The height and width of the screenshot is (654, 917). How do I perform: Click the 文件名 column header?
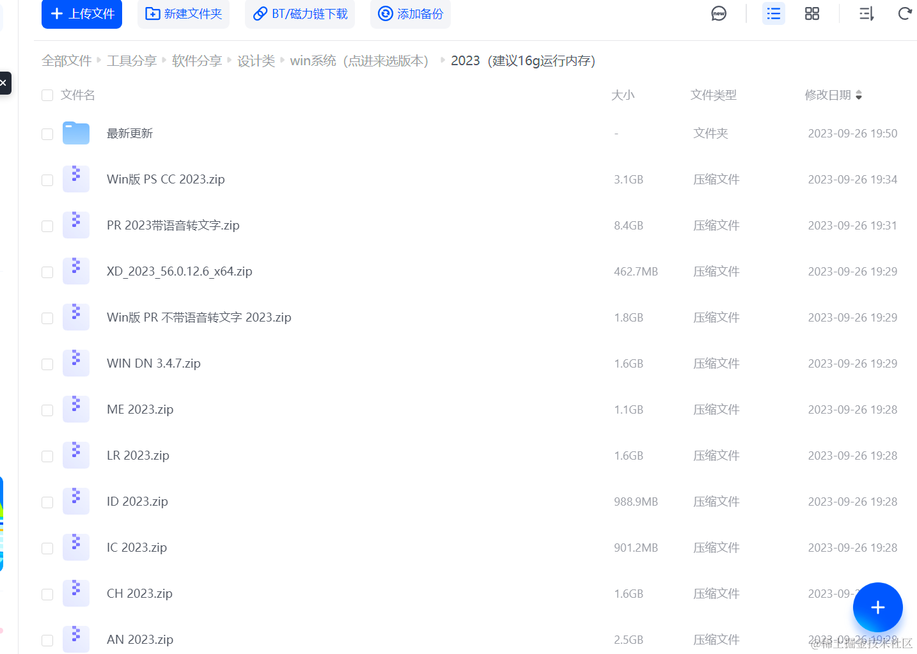[x=78, y=95]
